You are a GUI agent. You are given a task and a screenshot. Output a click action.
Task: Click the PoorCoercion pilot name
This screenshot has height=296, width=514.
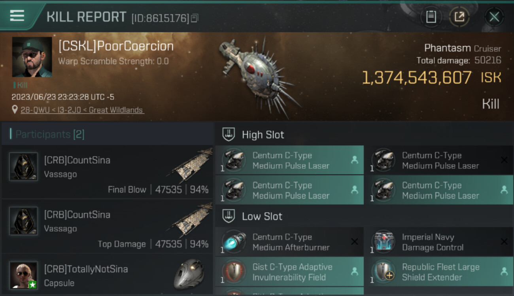click(x=116, y=46)
